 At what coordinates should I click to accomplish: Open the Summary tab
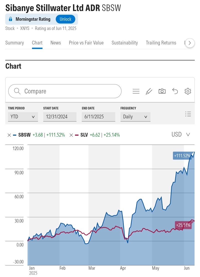(x=14, y=43)
